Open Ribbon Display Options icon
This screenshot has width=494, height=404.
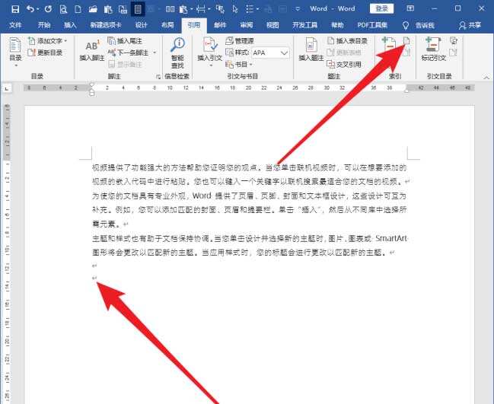click(x=410, y=8)
